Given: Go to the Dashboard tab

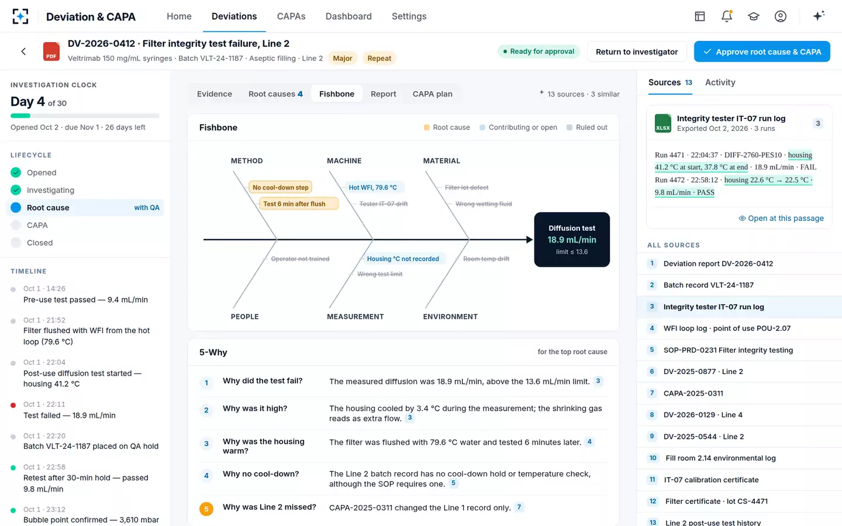Looking at the screenshot, I should pos(348,16).
